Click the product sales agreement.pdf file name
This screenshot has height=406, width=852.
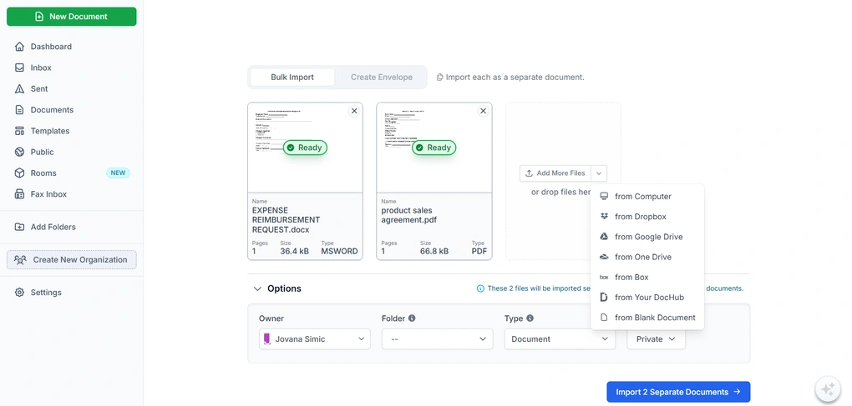point(408,215)
